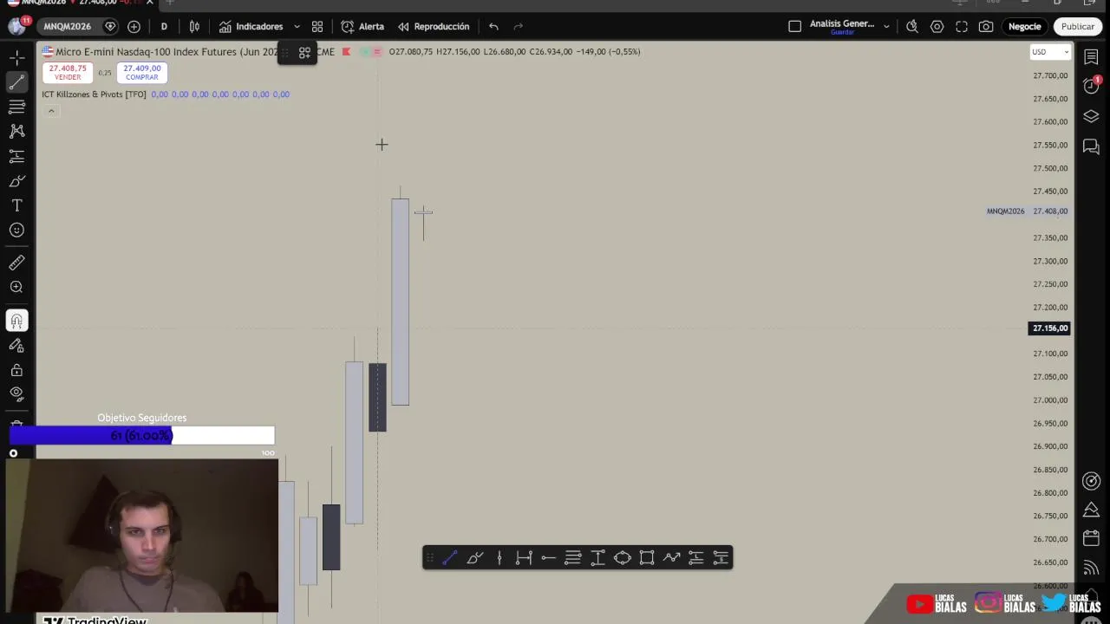Open the Indicadores dialog
Image resolution: width=1110 pixels, height=624 pixels.
click(251, 27)
